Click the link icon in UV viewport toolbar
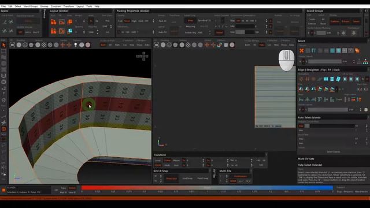This screenshot has height=208, width=370. [220, 44]
